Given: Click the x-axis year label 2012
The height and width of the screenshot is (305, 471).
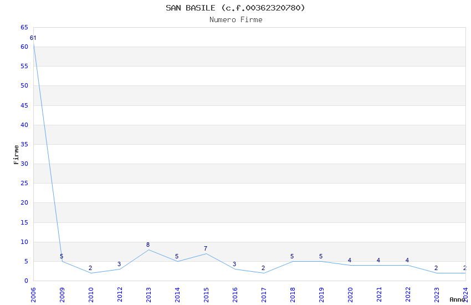Looking at the screenshot, I should pos(120,295).
